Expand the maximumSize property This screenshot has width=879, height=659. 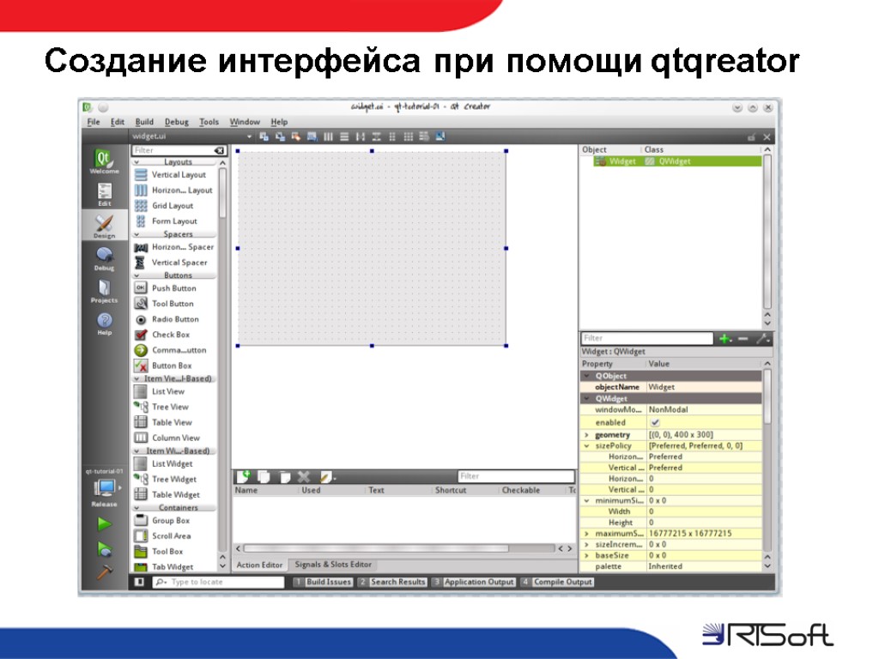586,534
